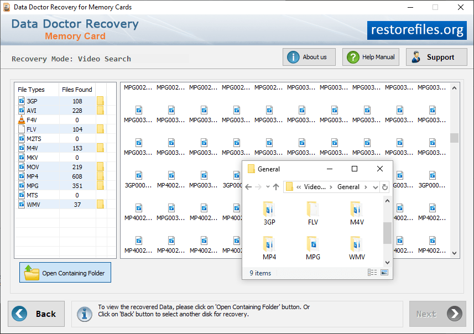Click the app icon in the title bar
474x334 pixels.
[x=6, y=7]
